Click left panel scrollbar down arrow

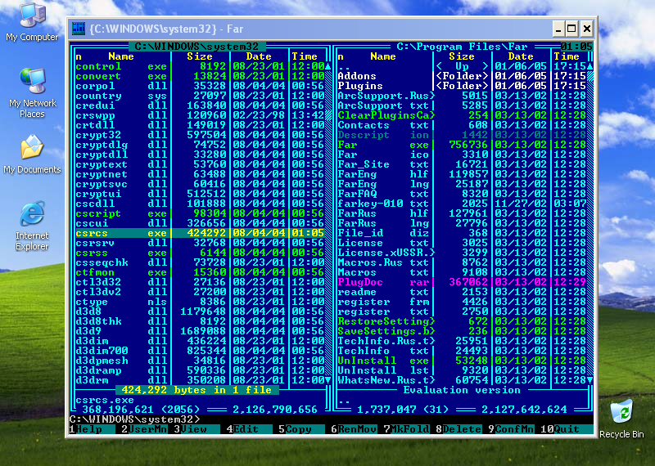pos(328,380)
